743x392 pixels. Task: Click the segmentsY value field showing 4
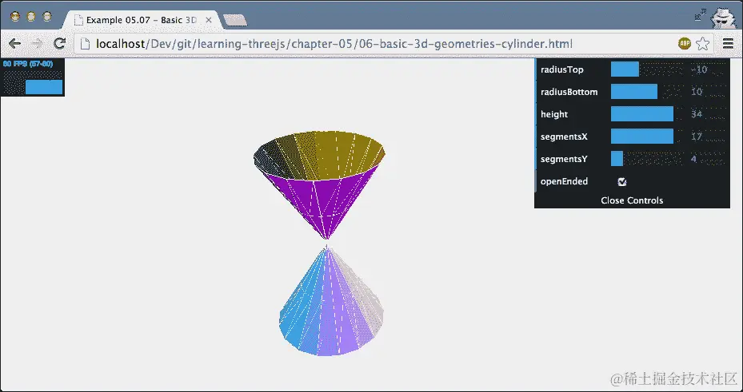pos(708,159)
